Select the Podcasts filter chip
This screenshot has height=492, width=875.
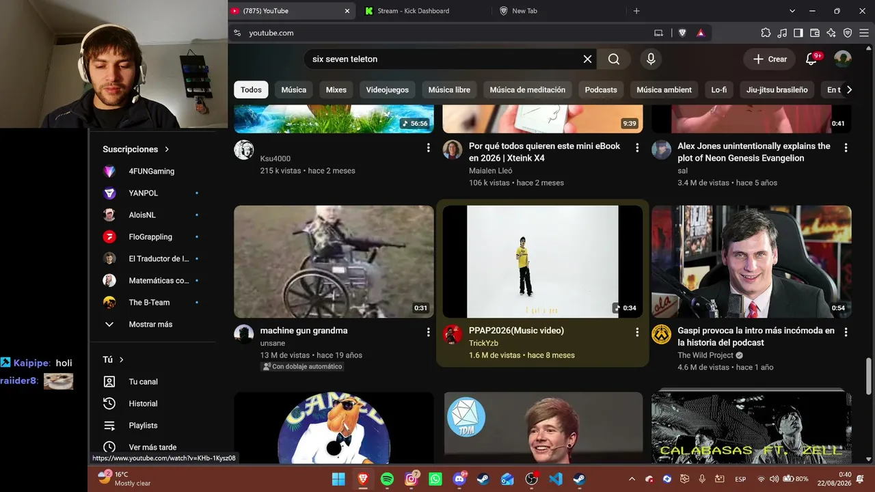[x=601, y=90]
